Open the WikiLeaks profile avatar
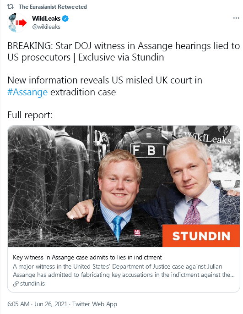This screenshot has width=243, height=314. [17, 22]
